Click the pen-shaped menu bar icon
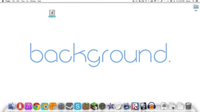Screen dimensions: 200x112 [x=162, y=1]
